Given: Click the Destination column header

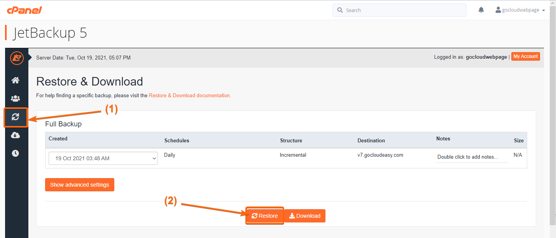Looking at the screenshot, I should click(371, 140).
